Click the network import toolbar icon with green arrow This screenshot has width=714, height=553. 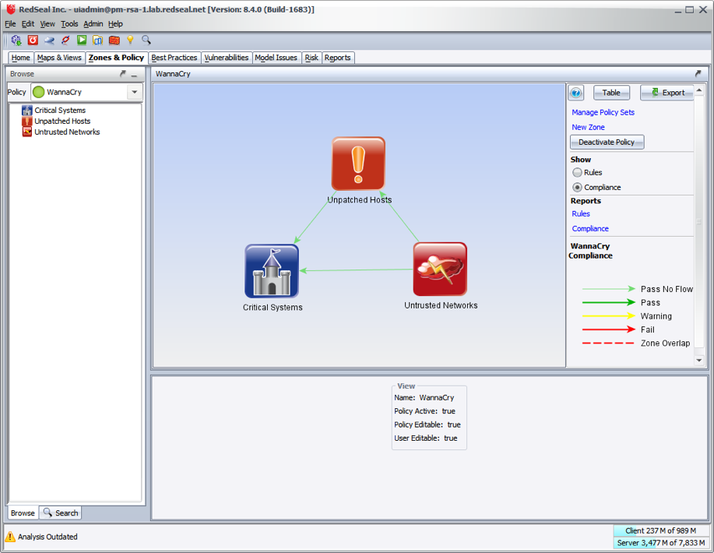pyautogui.click(x=16, y=40)
